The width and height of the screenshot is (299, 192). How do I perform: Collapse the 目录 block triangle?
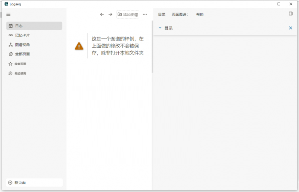click(x=160, y=28)
